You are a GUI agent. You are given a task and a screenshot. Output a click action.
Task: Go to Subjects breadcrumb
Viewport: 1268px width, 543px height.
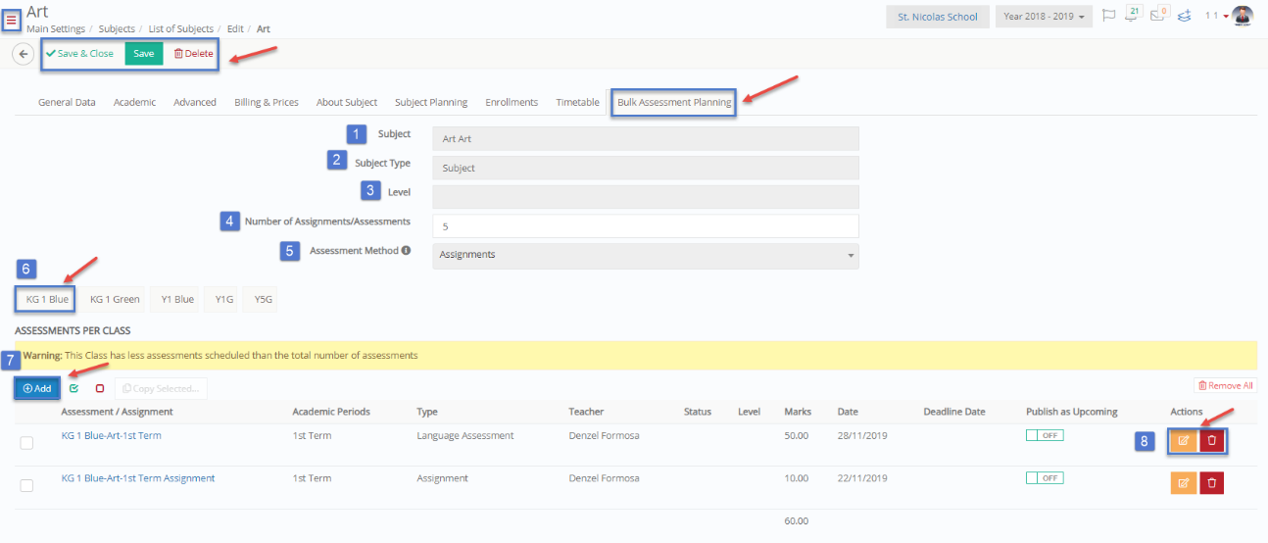point(117,29)
